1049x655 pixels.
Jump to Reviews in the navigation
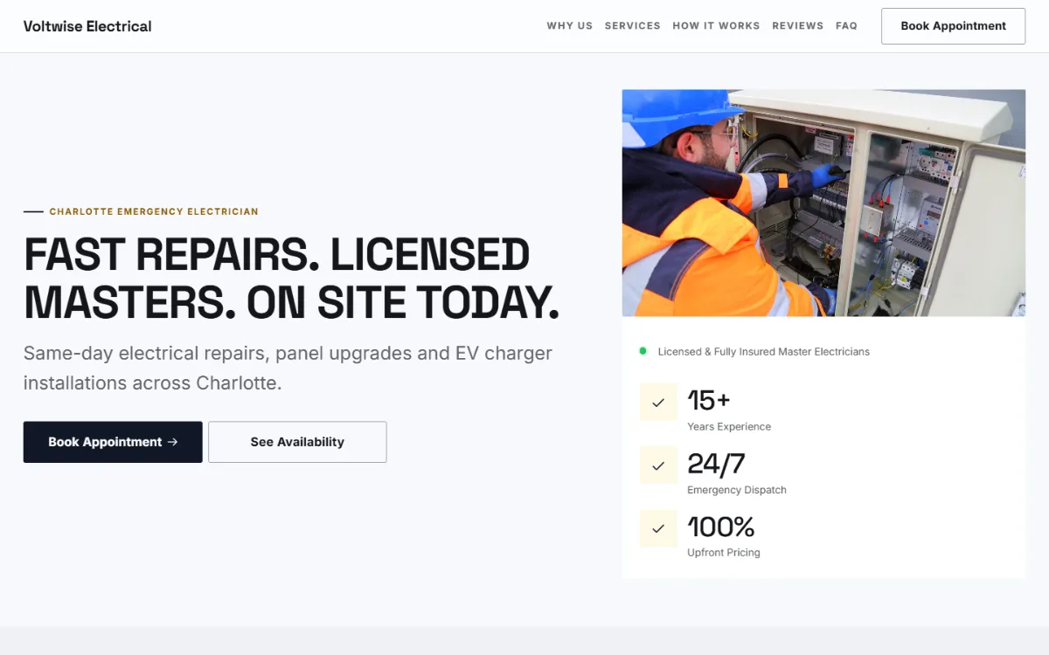(797, 26)
